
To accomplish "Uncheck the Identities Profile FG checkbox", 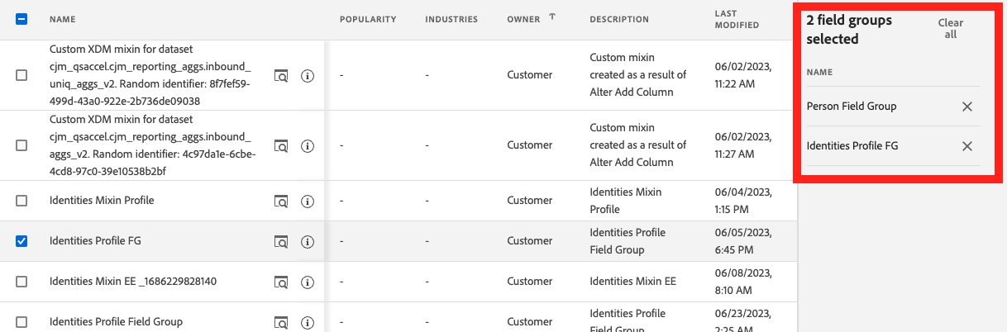I will point(21,241).
